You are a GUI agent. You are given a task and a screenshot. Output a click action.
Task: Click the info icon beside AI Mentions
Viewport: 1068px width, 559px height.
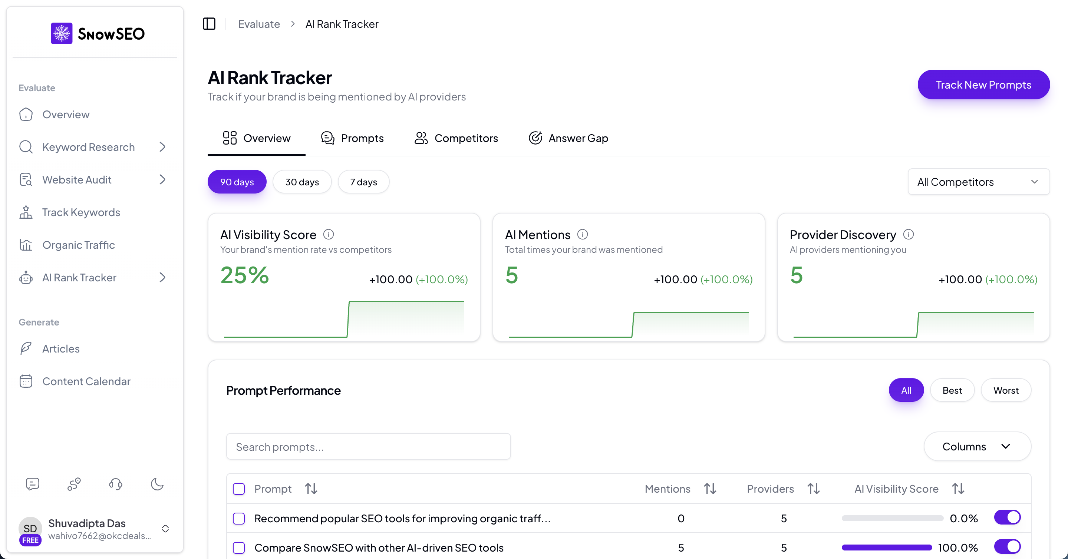point(583,235)
